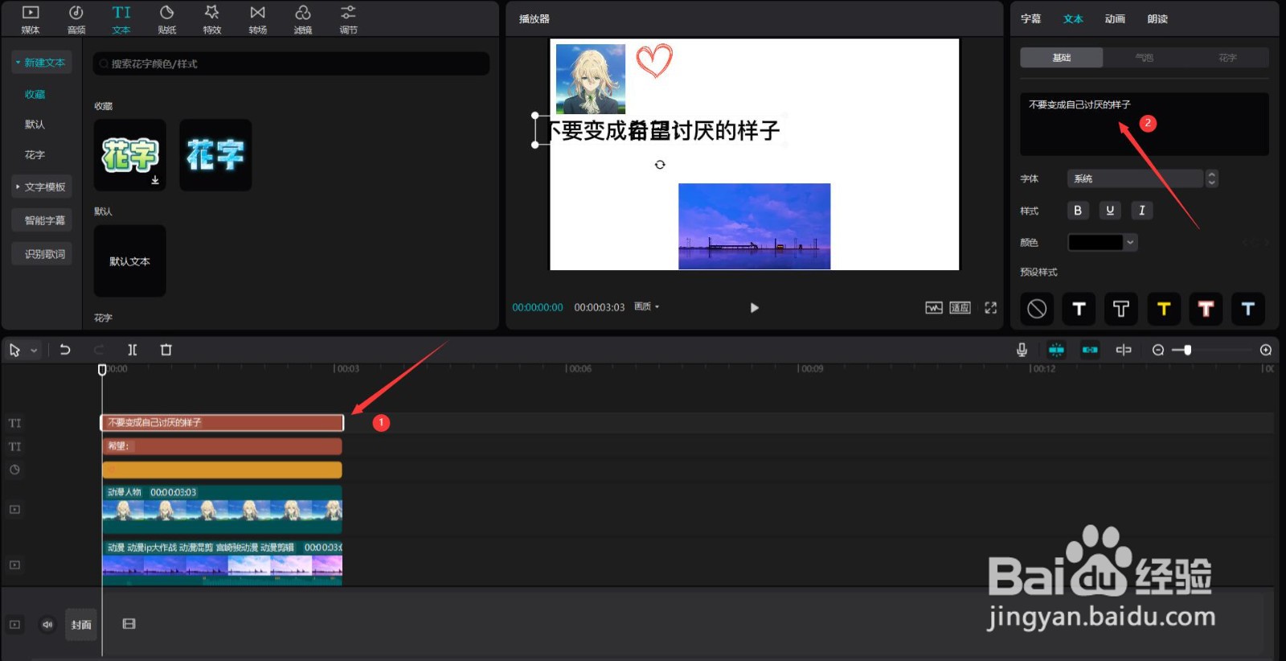Toggle underline text style
1286x661 pixels.
[1110, 211]
